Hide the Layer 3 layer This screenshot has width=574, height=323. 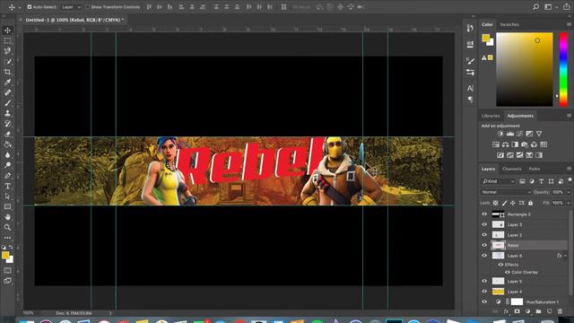pyautogui.click(x=484, y=224)
